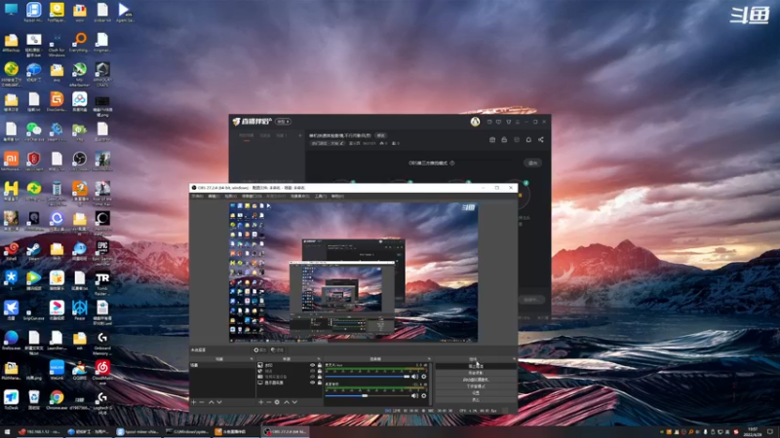Open the 工具 Tools menu in OBS

click(321, 197)
